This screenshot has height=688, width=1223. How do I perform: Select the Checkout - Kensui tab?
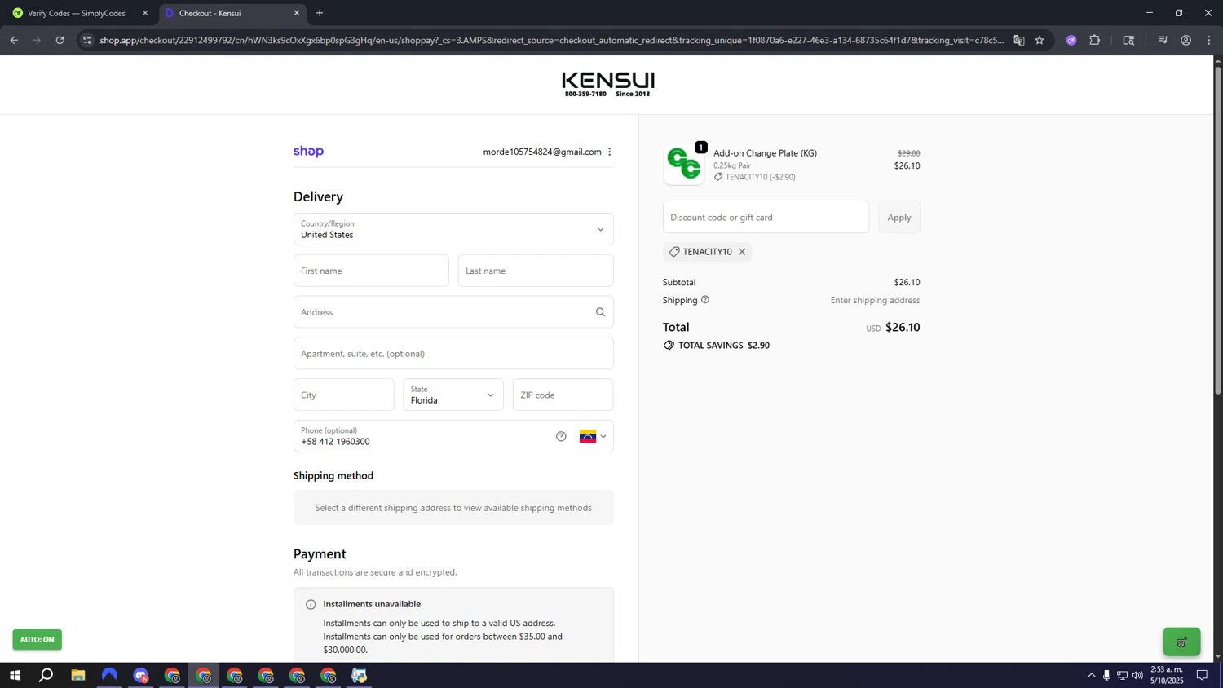233,13
